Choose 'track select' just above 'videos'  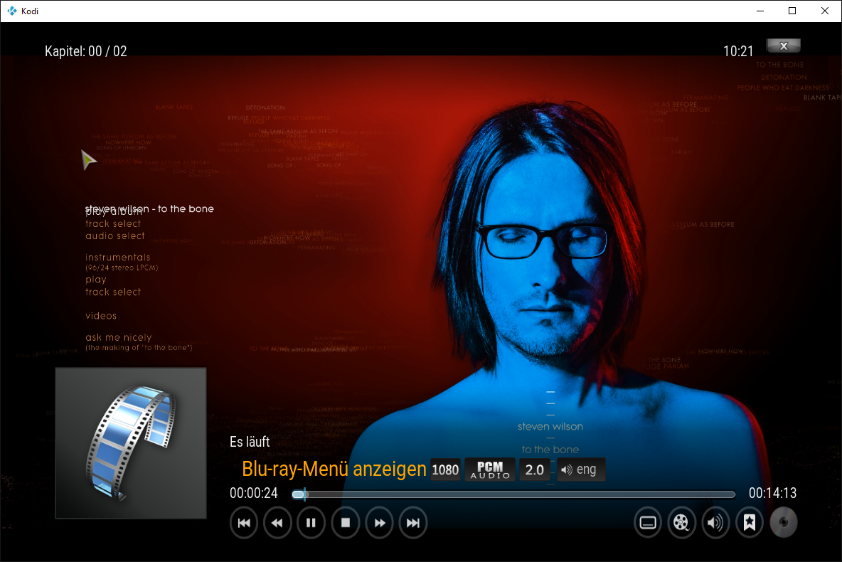click(x=113, y=292)
